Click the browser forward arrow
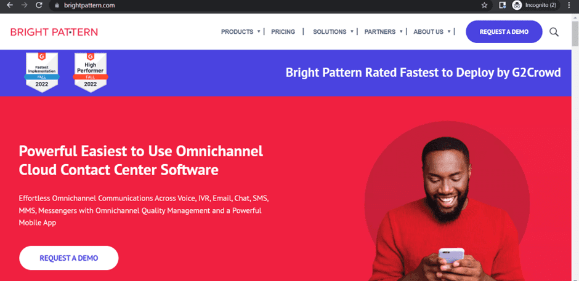 point(24,5)
